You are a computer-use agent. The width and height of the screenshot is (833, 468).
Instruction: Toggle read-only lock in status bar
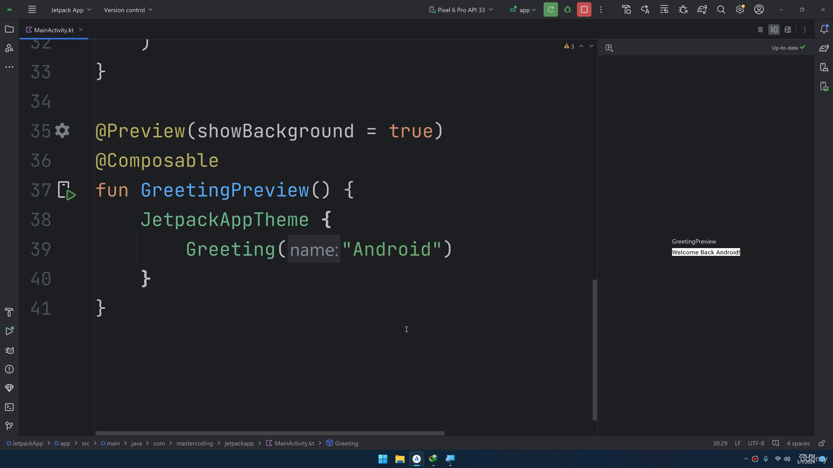[x=821, y=443]
